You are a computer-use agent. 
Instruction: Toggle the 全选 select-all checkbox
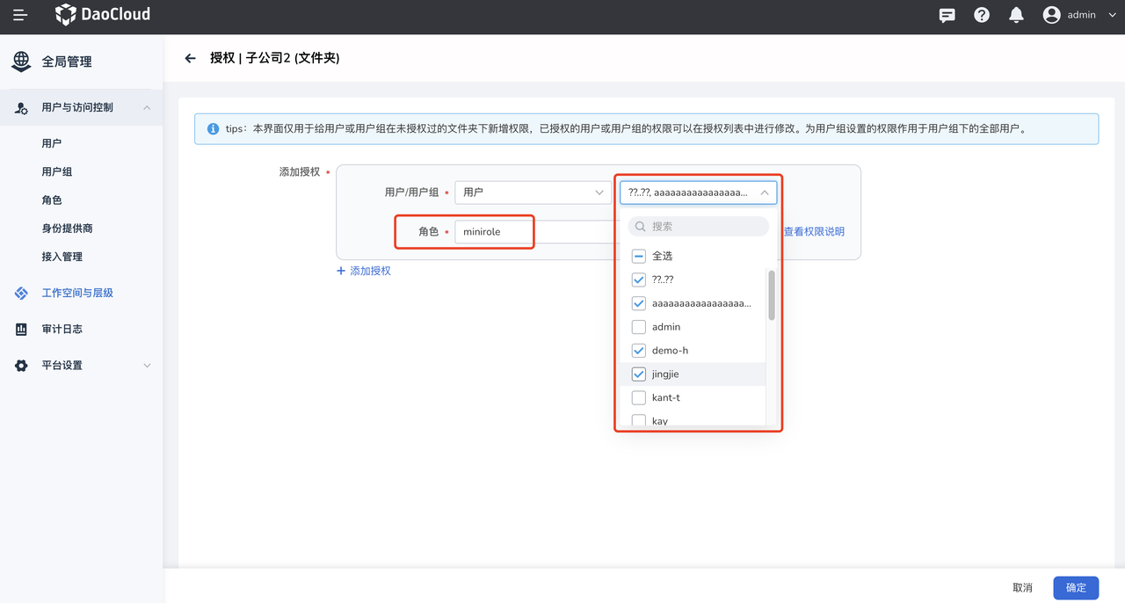[638, 255]
